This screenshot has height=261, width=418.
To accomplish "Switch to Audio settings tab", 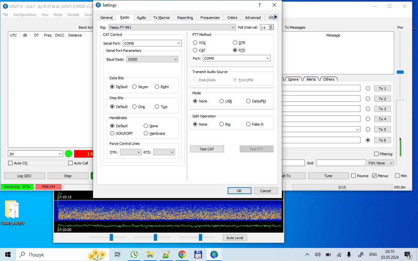I will [x=141, y=18].
